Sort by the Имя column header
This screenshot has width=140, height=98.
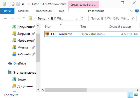click(x=48, y=27)
